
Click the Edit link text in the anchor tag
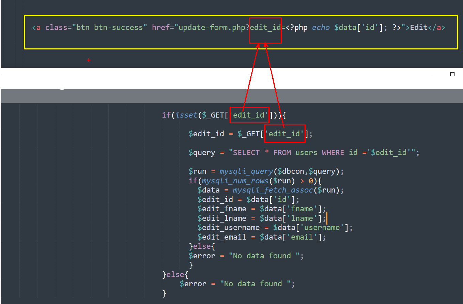coord(419,28)
